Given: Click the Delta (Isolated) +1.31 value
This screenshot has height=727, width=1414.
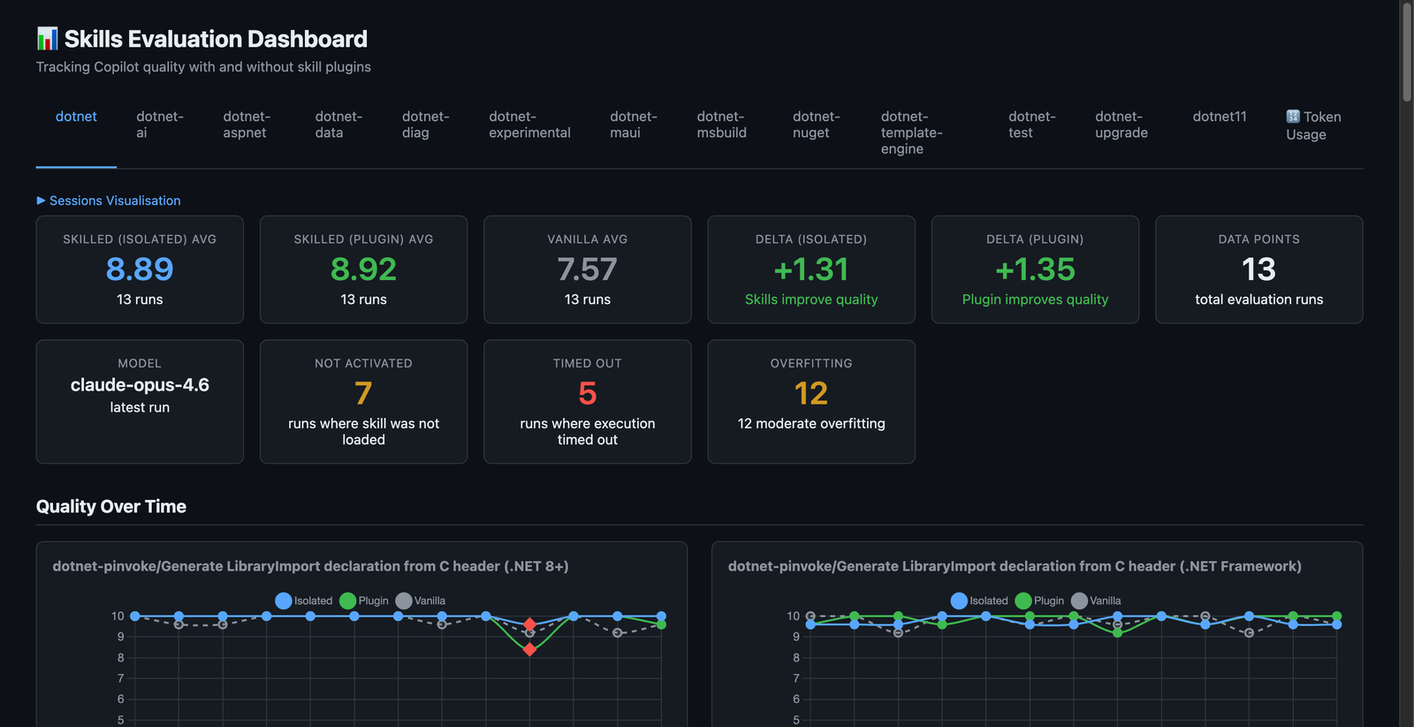Looking at the screenshot, I should point(811,269).
